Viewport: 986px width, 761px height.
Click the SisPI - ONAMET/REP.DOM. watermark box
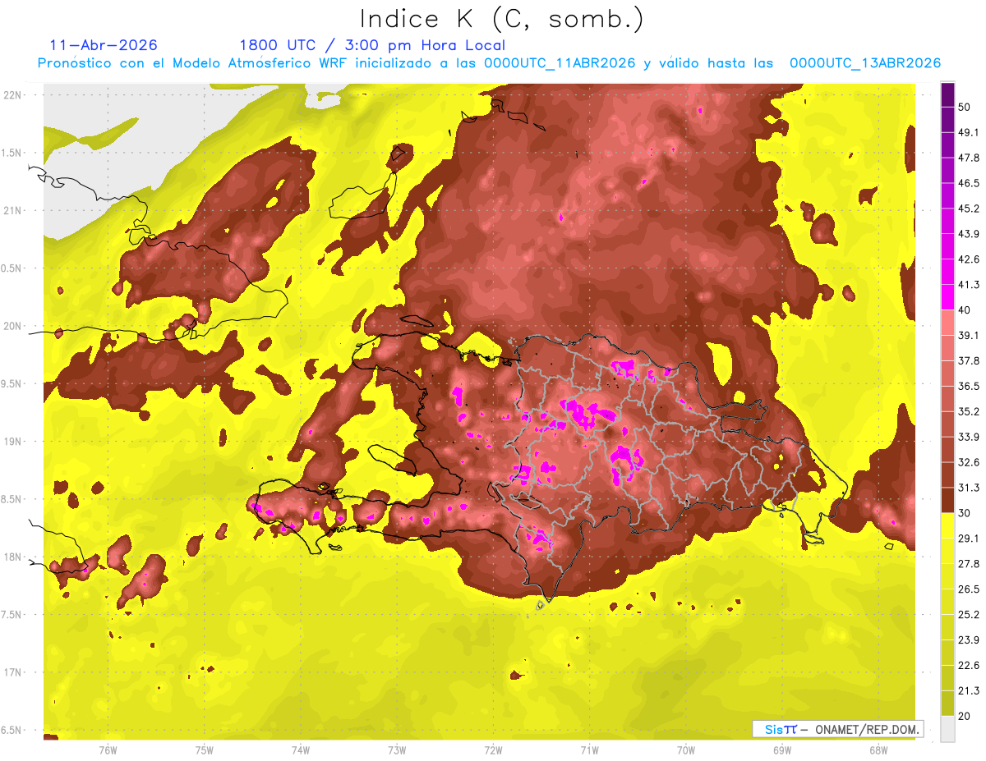(837, 729)
